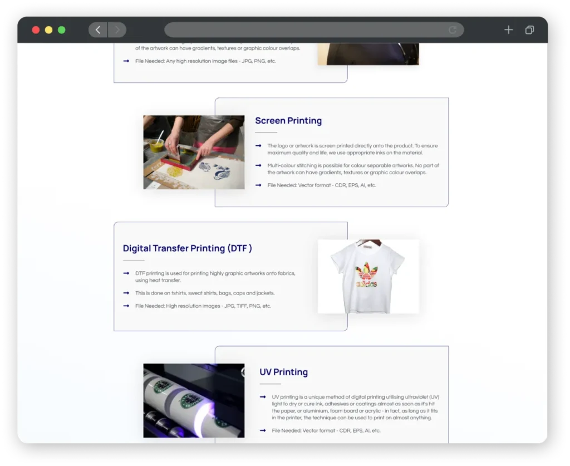570x466 pixels.
Task: Click the reload icon in address bar
Action: point(453,30)
